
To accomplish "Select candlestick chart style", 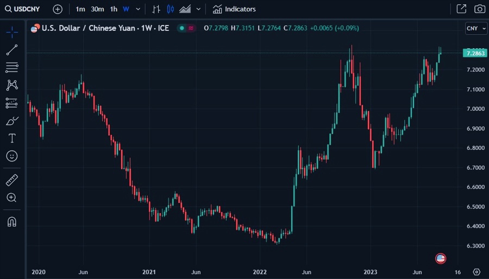I will (171, 9).
